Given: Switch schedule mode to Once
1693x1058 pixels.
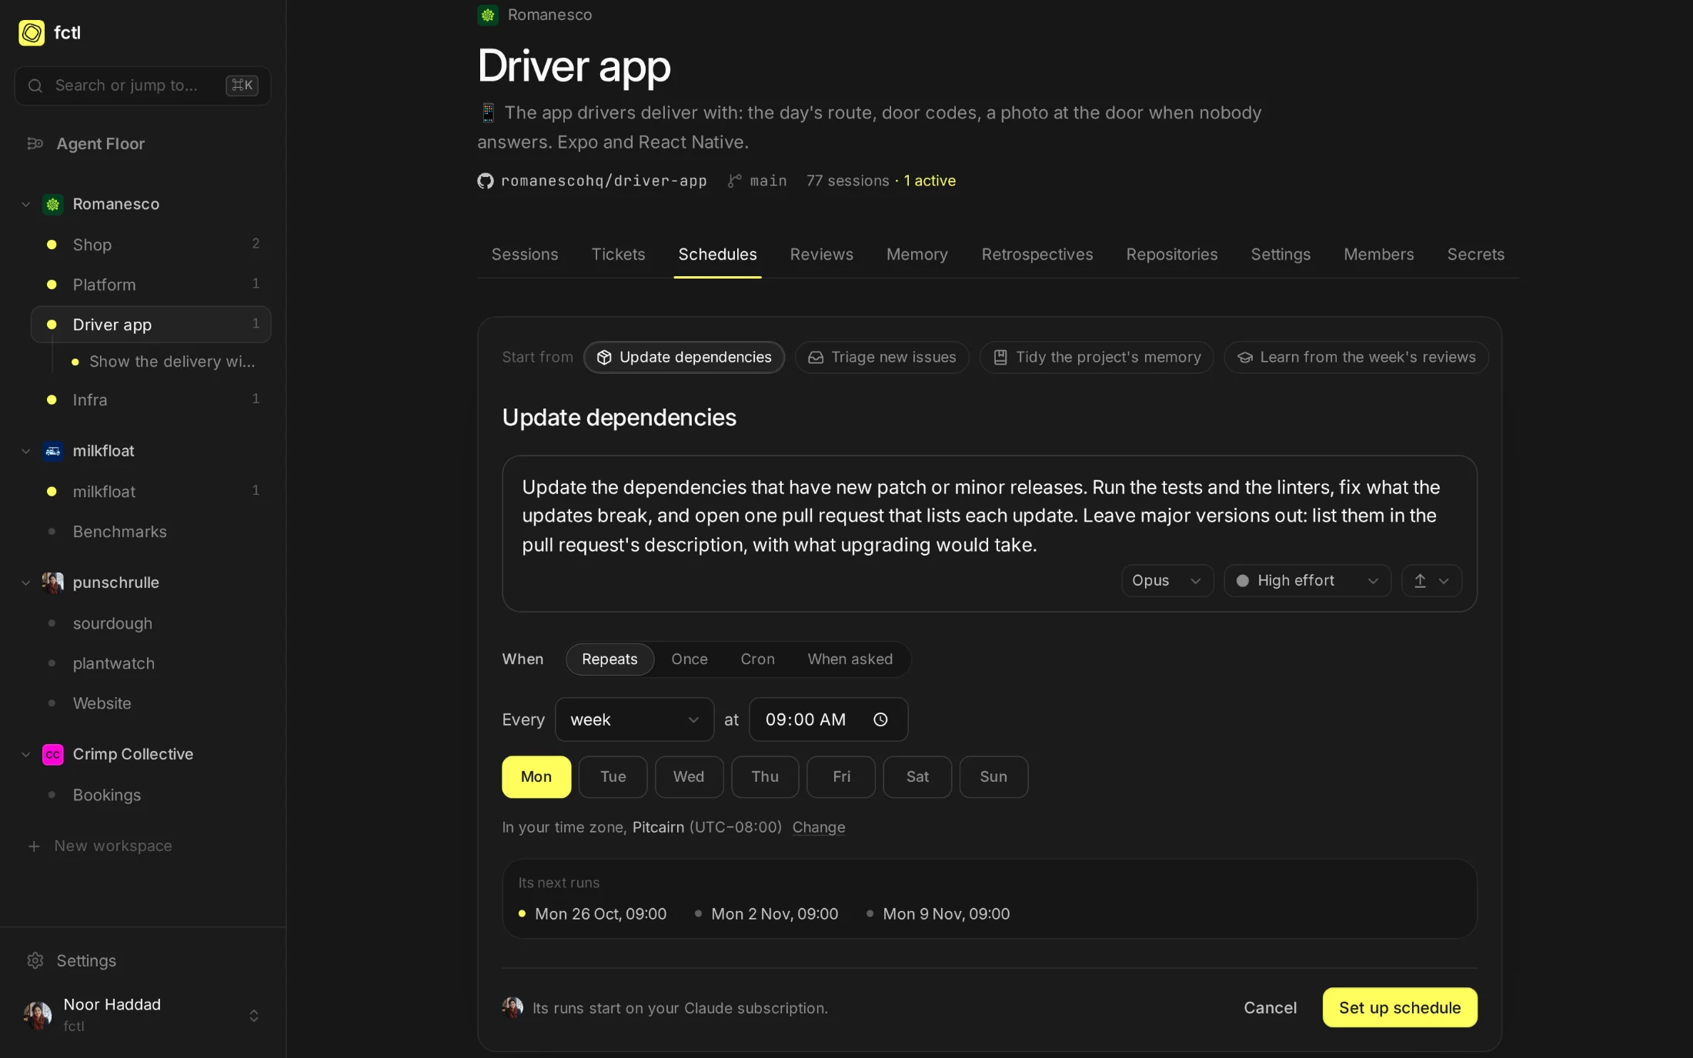Looking at the screenshot, I should click(690, 659).
